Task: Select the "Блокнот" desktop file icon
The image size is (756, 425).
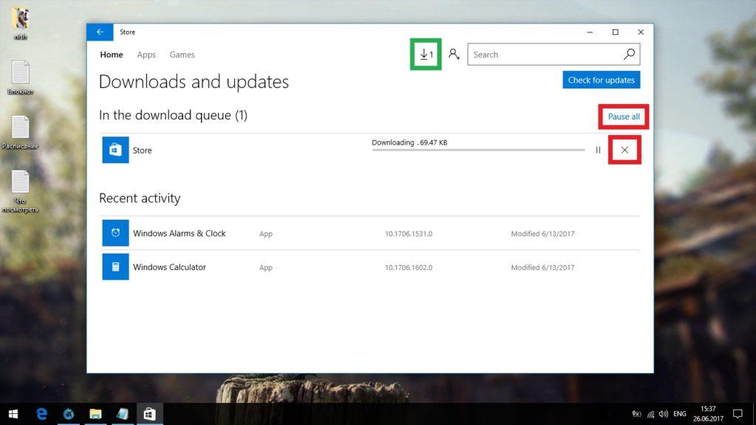Action: point(20,77)
